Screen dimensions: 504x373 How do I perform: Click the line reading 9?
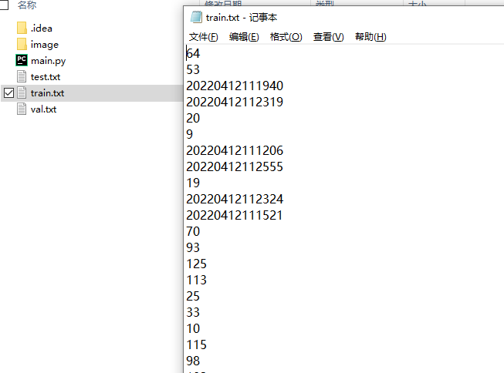(190, 134)
